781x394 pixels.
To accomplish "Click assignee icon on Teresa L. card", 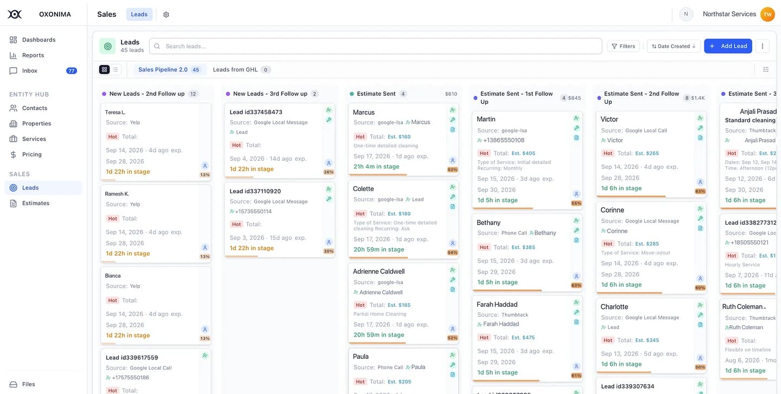I will [205, 166].
